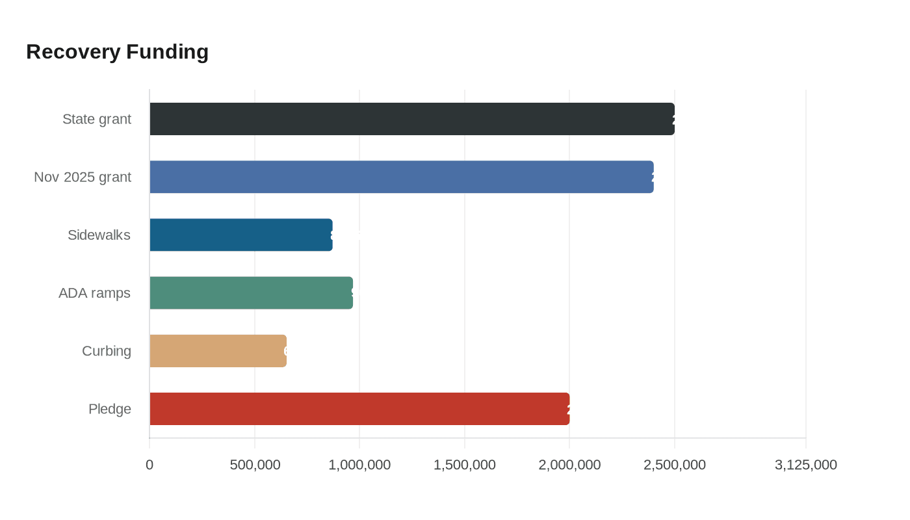910x520 pixels.
Task: Select the teal-blue Sidewalks bar
Action: [240, 235]
